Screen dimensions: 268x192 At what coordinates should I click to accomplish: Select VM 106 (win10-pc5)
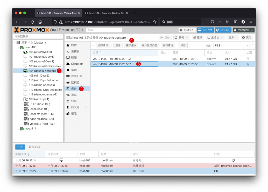point(39,76)
